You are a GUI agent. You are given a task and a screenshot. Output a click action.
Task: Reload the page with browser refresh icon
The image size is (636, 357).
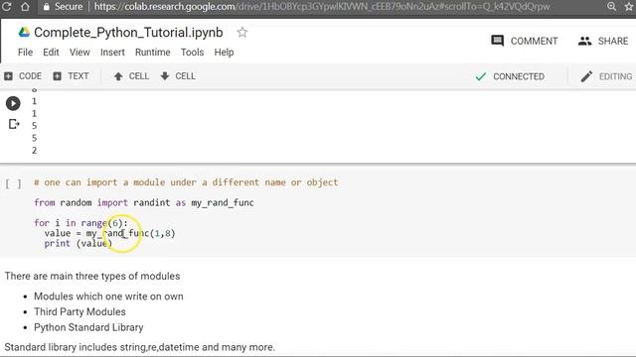tap(7, 7)
